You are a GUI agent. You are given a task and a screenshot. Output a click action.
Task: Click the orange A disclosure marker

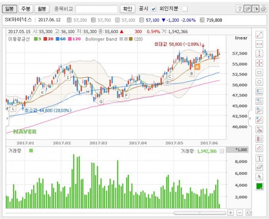pyautogui.click(x=197, y=67)
